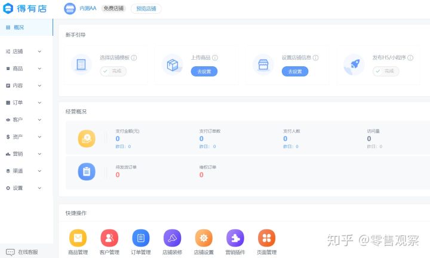Click the 在线客服 chat icon
The width and height of the screenshot is (430, 258).
pos(10,252)
